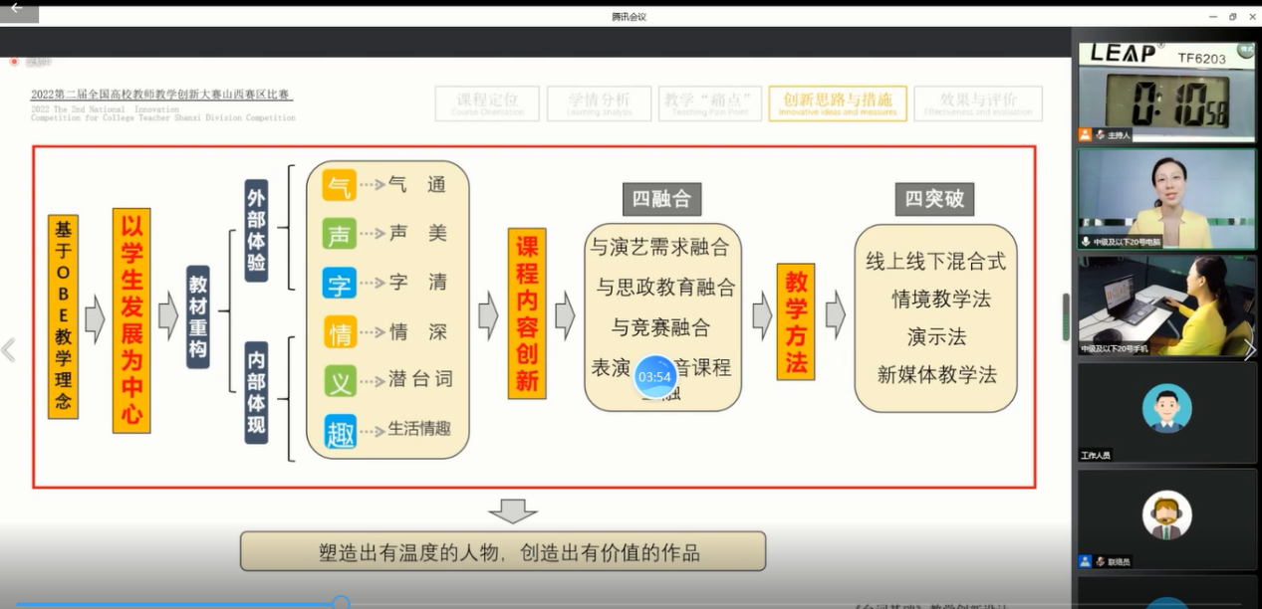This screenshot has width=1262, height=609.
Task: Click the 2022第二届全国高校教师教学创新大赛 title
Action: (160, 95)
